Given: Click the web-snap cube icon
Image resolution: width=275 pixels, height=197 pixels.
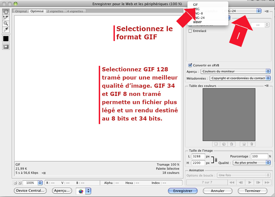Looking at the screenshot, I should tap(223, 144).
